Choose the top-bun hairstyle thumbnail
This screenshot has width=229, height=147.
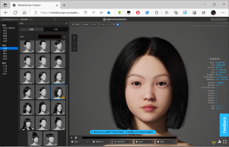click(35, 138)
